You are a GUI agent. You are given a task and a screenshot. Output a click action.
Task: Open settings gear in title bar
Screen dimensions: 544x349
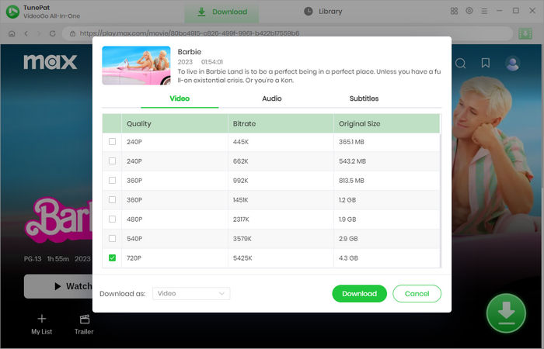(469, 11)
